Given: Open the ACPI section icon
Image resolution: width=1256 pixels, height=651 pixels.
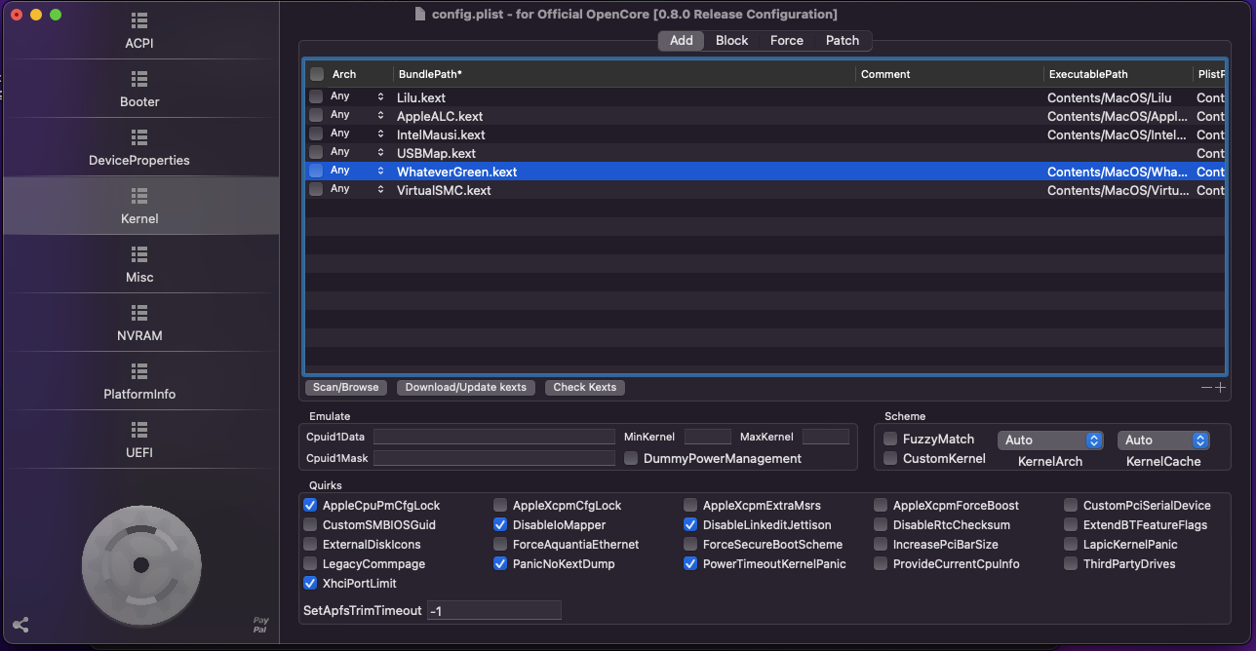Looking at the screenshot, I should click(139, 20).
